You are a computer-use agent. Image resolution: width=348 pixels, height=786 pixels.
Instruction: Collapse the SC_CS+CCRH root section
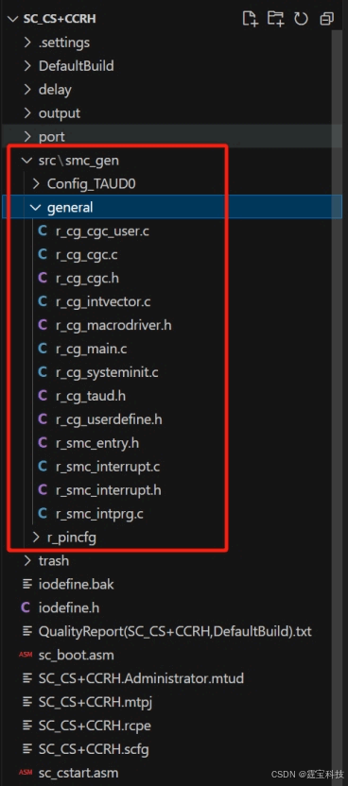point(13,19)
